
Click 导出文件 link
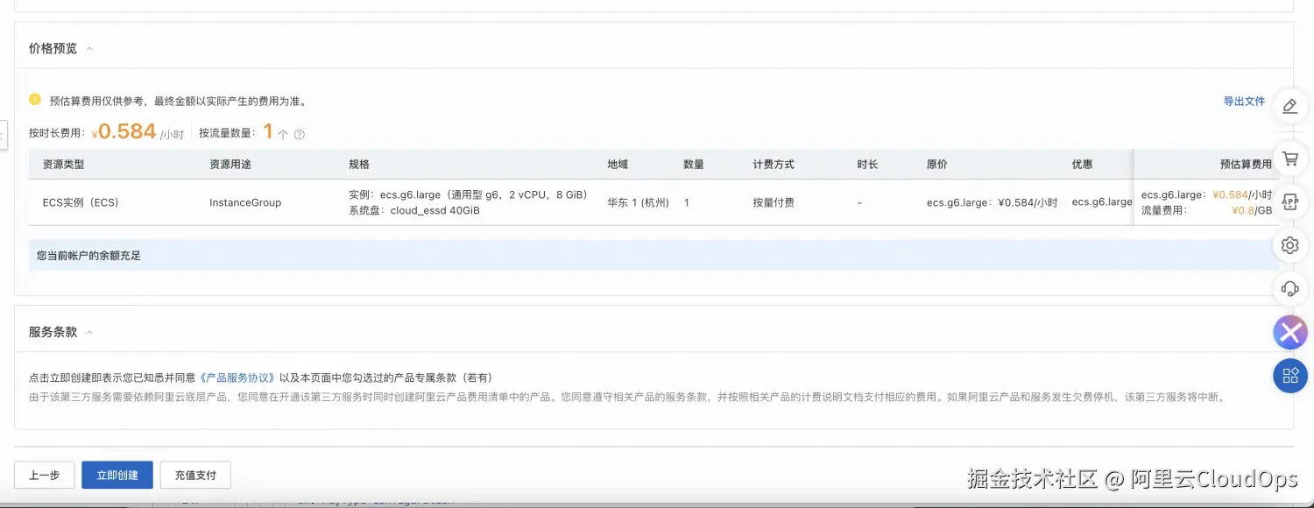pyautogui.click(x=1244, y=102)
